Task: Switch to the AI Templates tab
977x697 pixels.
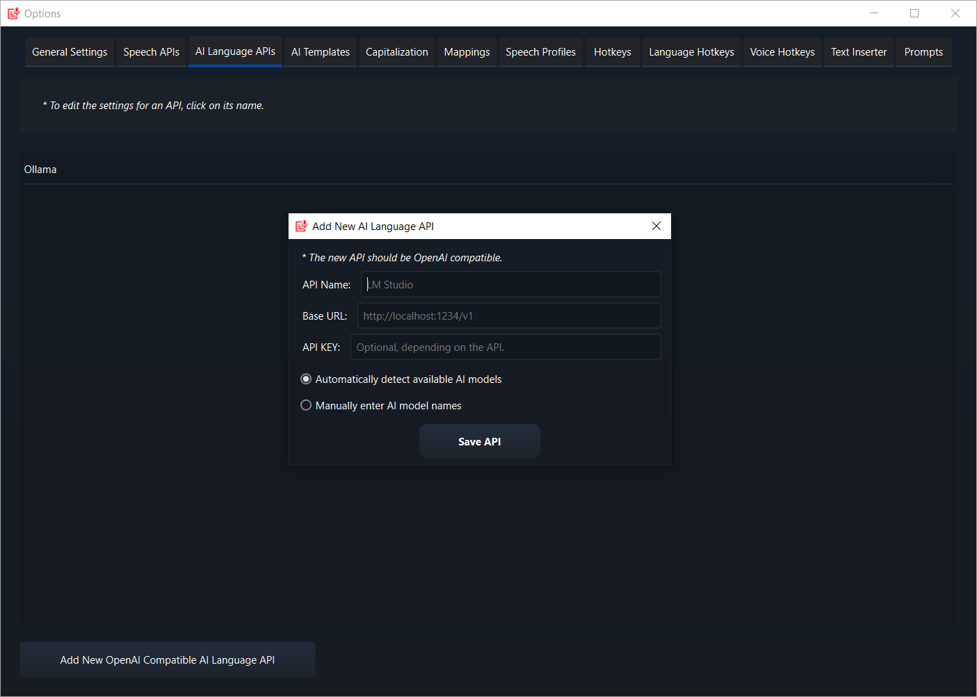Action: (320, 51)
